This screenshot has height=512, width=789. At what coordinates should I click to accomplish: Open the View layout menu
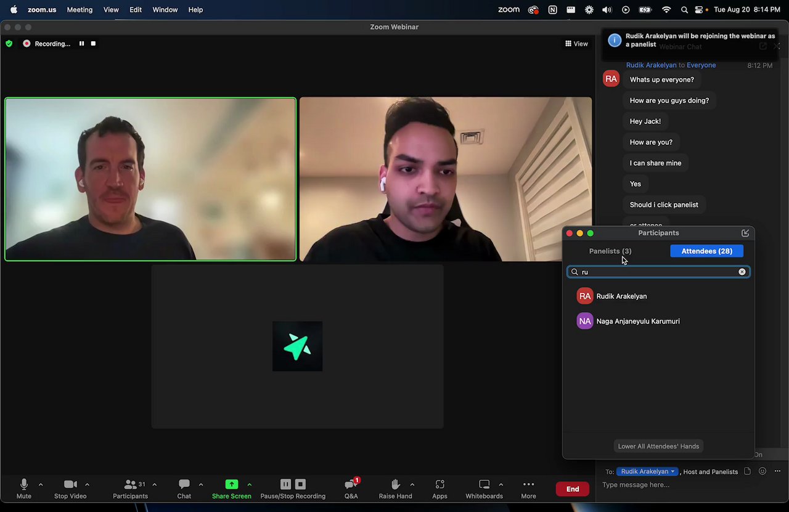click(576, 44)
